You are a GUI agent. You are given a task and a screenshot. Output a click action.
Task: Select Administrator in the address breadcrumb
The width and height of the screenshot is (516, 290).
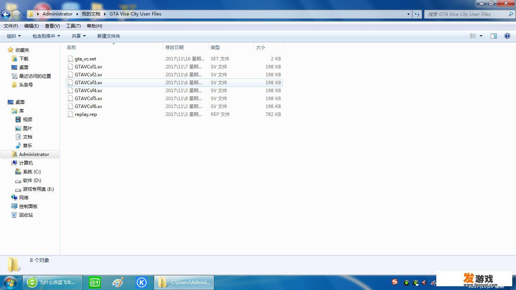[x=57, y=14]
